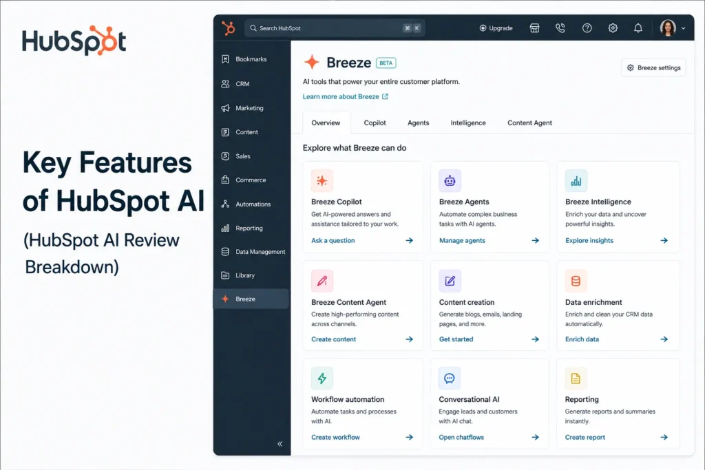Switch to the Content Agent tab
The height and width of the screenshot is (470, 705).
[529, 122]
